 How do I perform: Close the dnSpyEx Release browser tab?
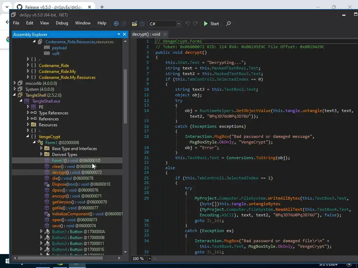tap(89, 7)
